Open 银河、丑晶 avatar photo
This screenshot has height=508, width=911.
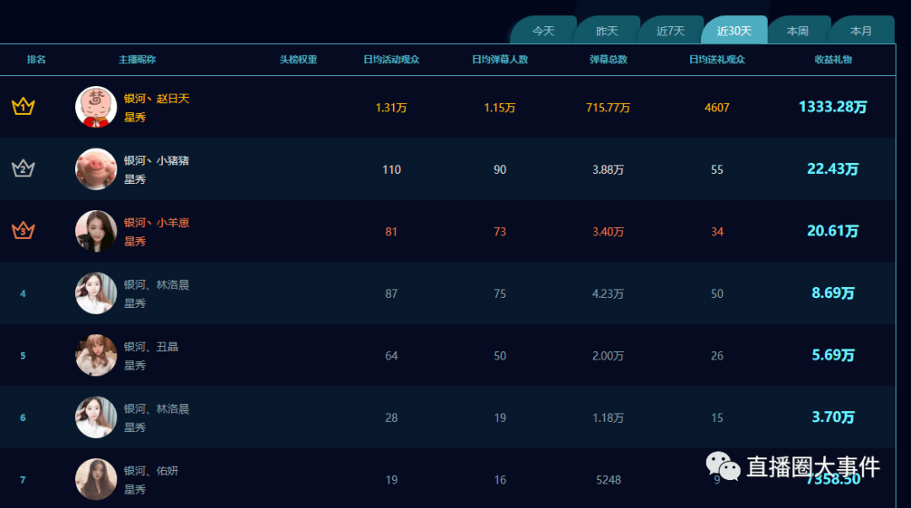(96, 355)
